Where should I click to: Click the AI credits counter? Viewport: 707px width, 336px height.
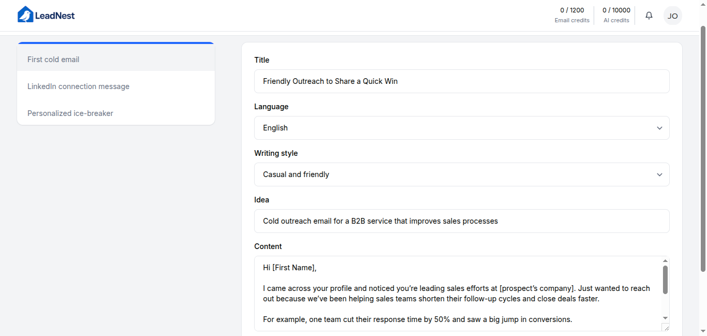(616, 15)
